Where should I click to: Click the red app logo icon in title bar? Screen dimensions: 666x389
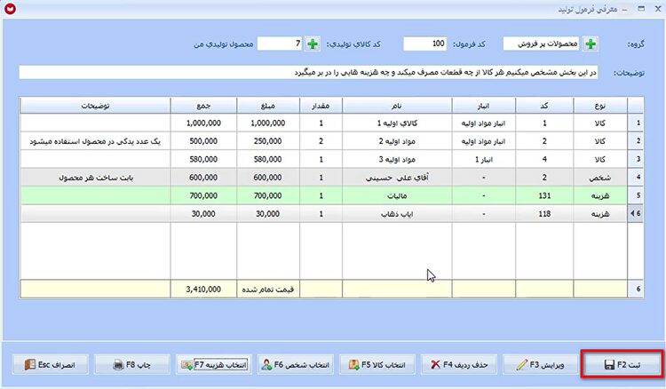10,9
